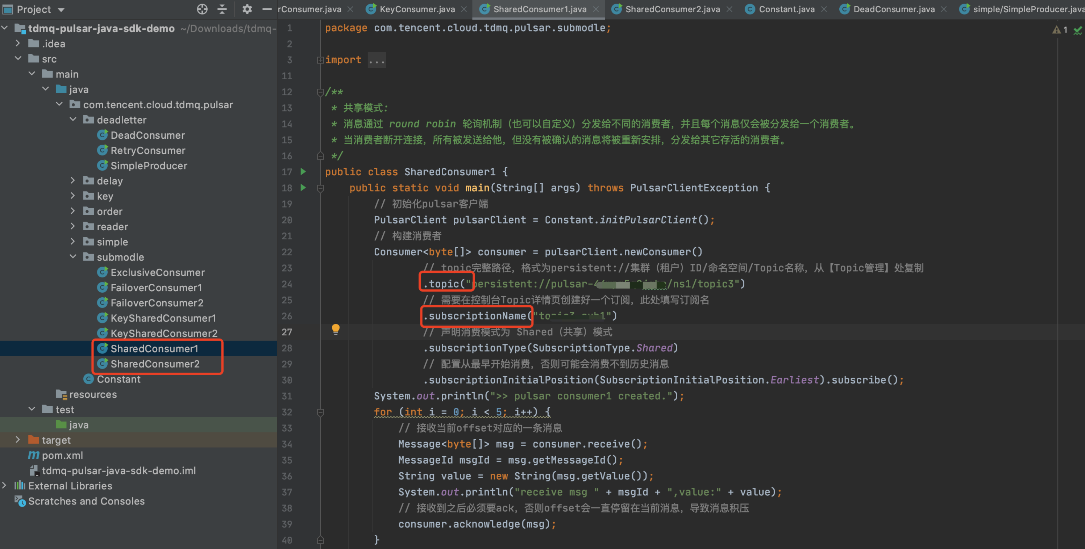The image size is (1085, 549).
Task: Click the consumer.acknowledge(msg) line
Action: (x=477, y=524)
